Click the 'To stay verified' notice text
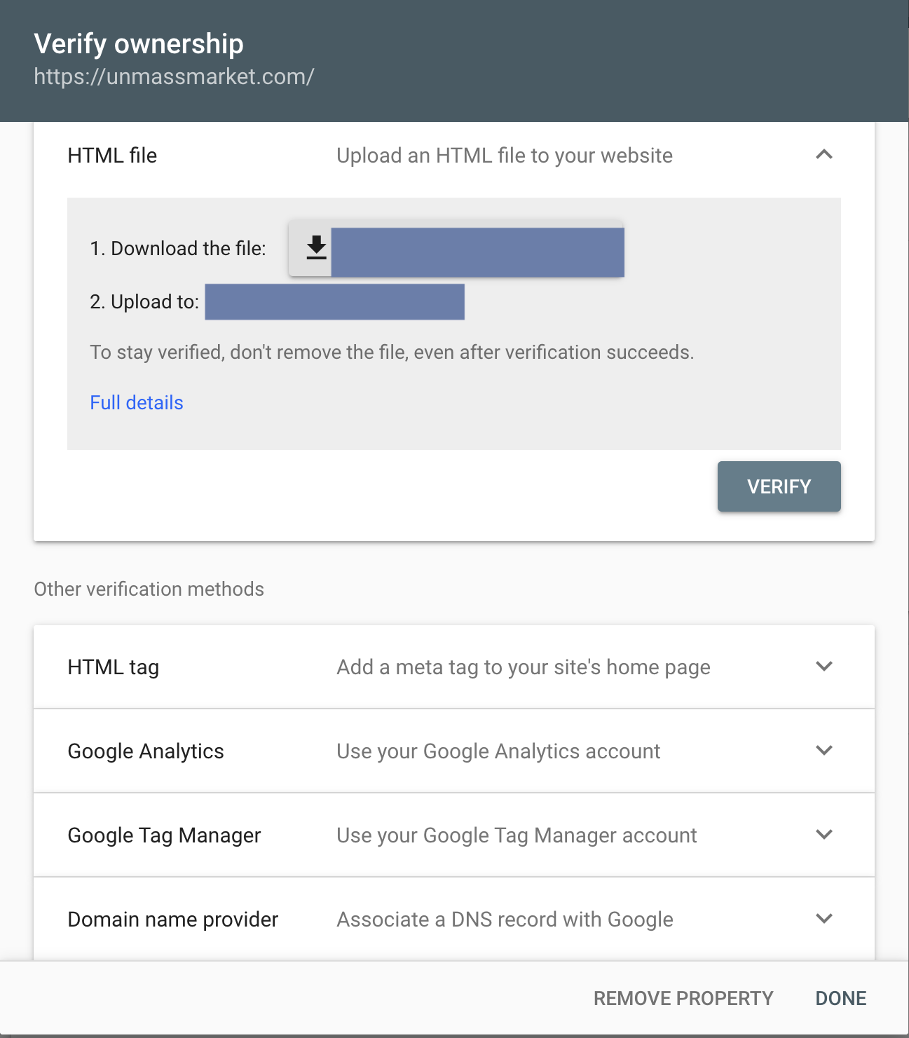Screen dimensions: 909x1038 tap(392, 352)
